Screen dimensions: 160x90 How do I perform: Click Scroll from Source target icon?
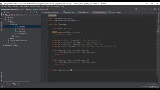tap(30, 12)
